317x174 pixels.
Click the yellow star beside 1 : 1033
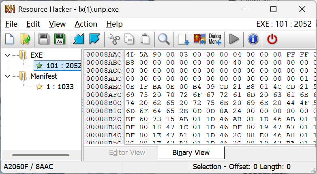(x=39, y=87)
